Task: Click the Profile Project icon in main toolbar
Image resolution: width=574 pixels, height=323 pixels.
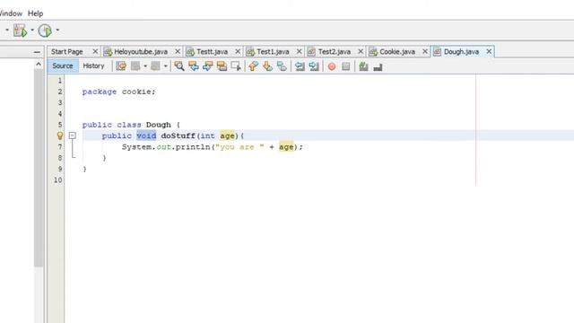Action: tap(45, 31)
